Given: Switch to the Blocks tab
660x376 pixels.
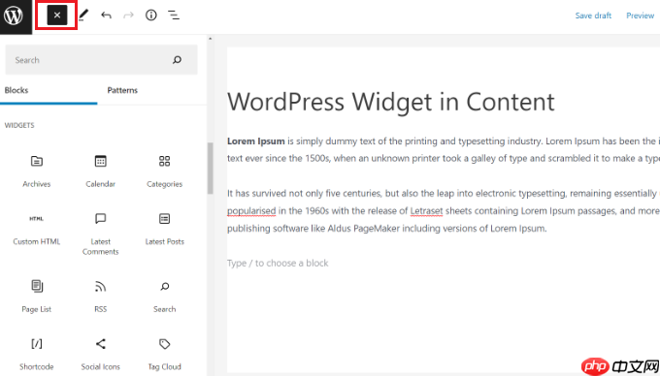Looking at the screenshot, I should point(16,90).
